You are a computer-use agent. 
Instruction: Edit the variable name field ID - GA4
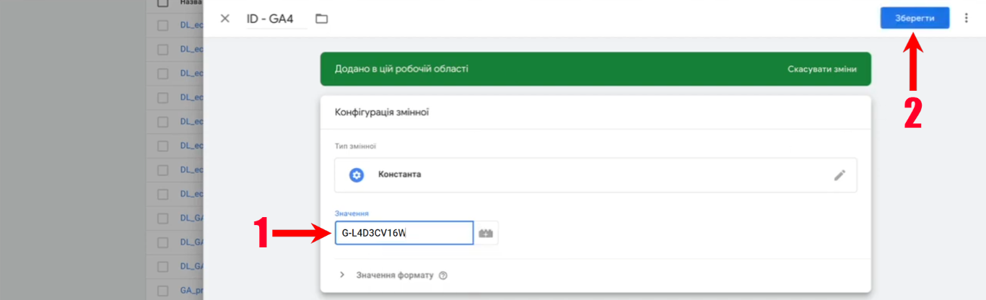point(276,19)
